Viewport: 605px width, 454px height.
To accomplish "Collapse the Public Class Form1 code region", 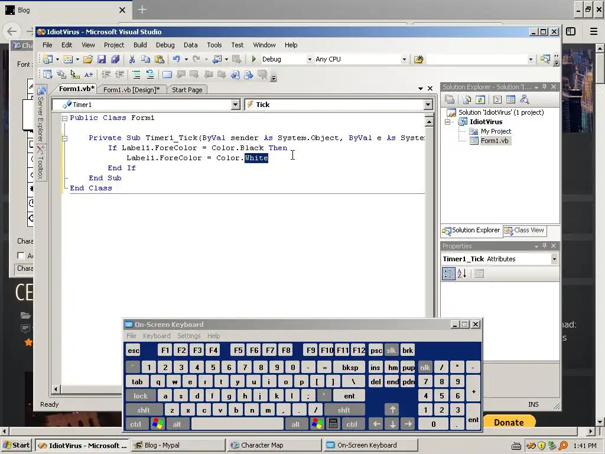I will pos(65,118).
